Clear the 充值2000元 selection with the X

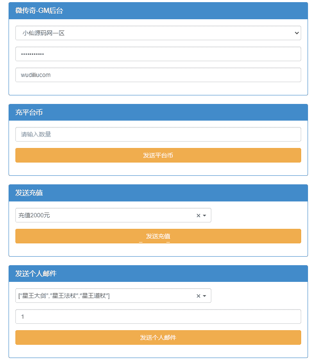pos(198,216)
